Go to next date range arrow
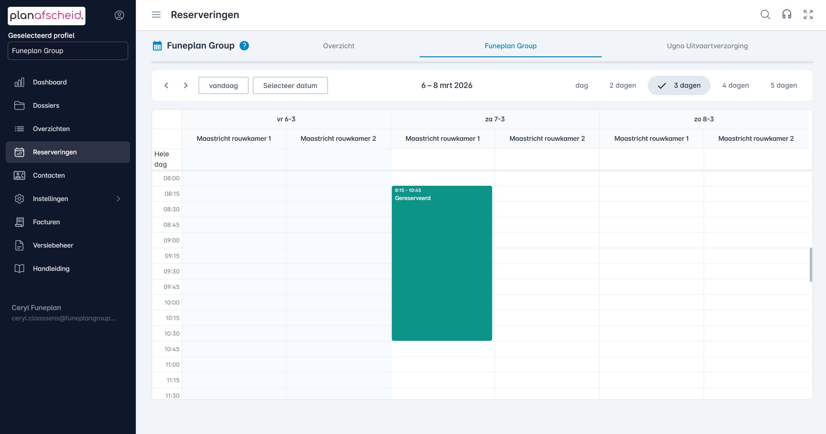The height and width of the screenshot is (434, 826). tap(186, 85)
